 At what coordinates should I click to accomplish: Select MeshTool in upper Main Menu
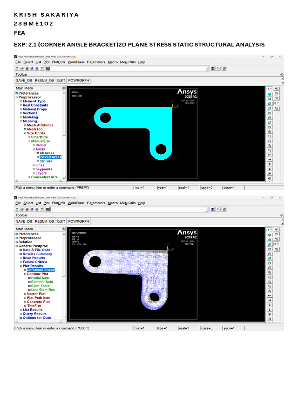(35, 129)
